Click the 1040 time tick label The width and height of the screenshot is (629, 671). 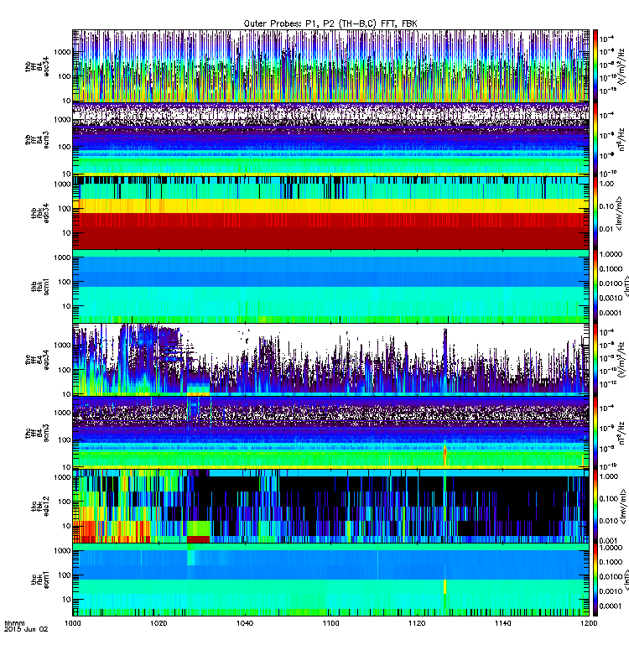tap(245, 623)
